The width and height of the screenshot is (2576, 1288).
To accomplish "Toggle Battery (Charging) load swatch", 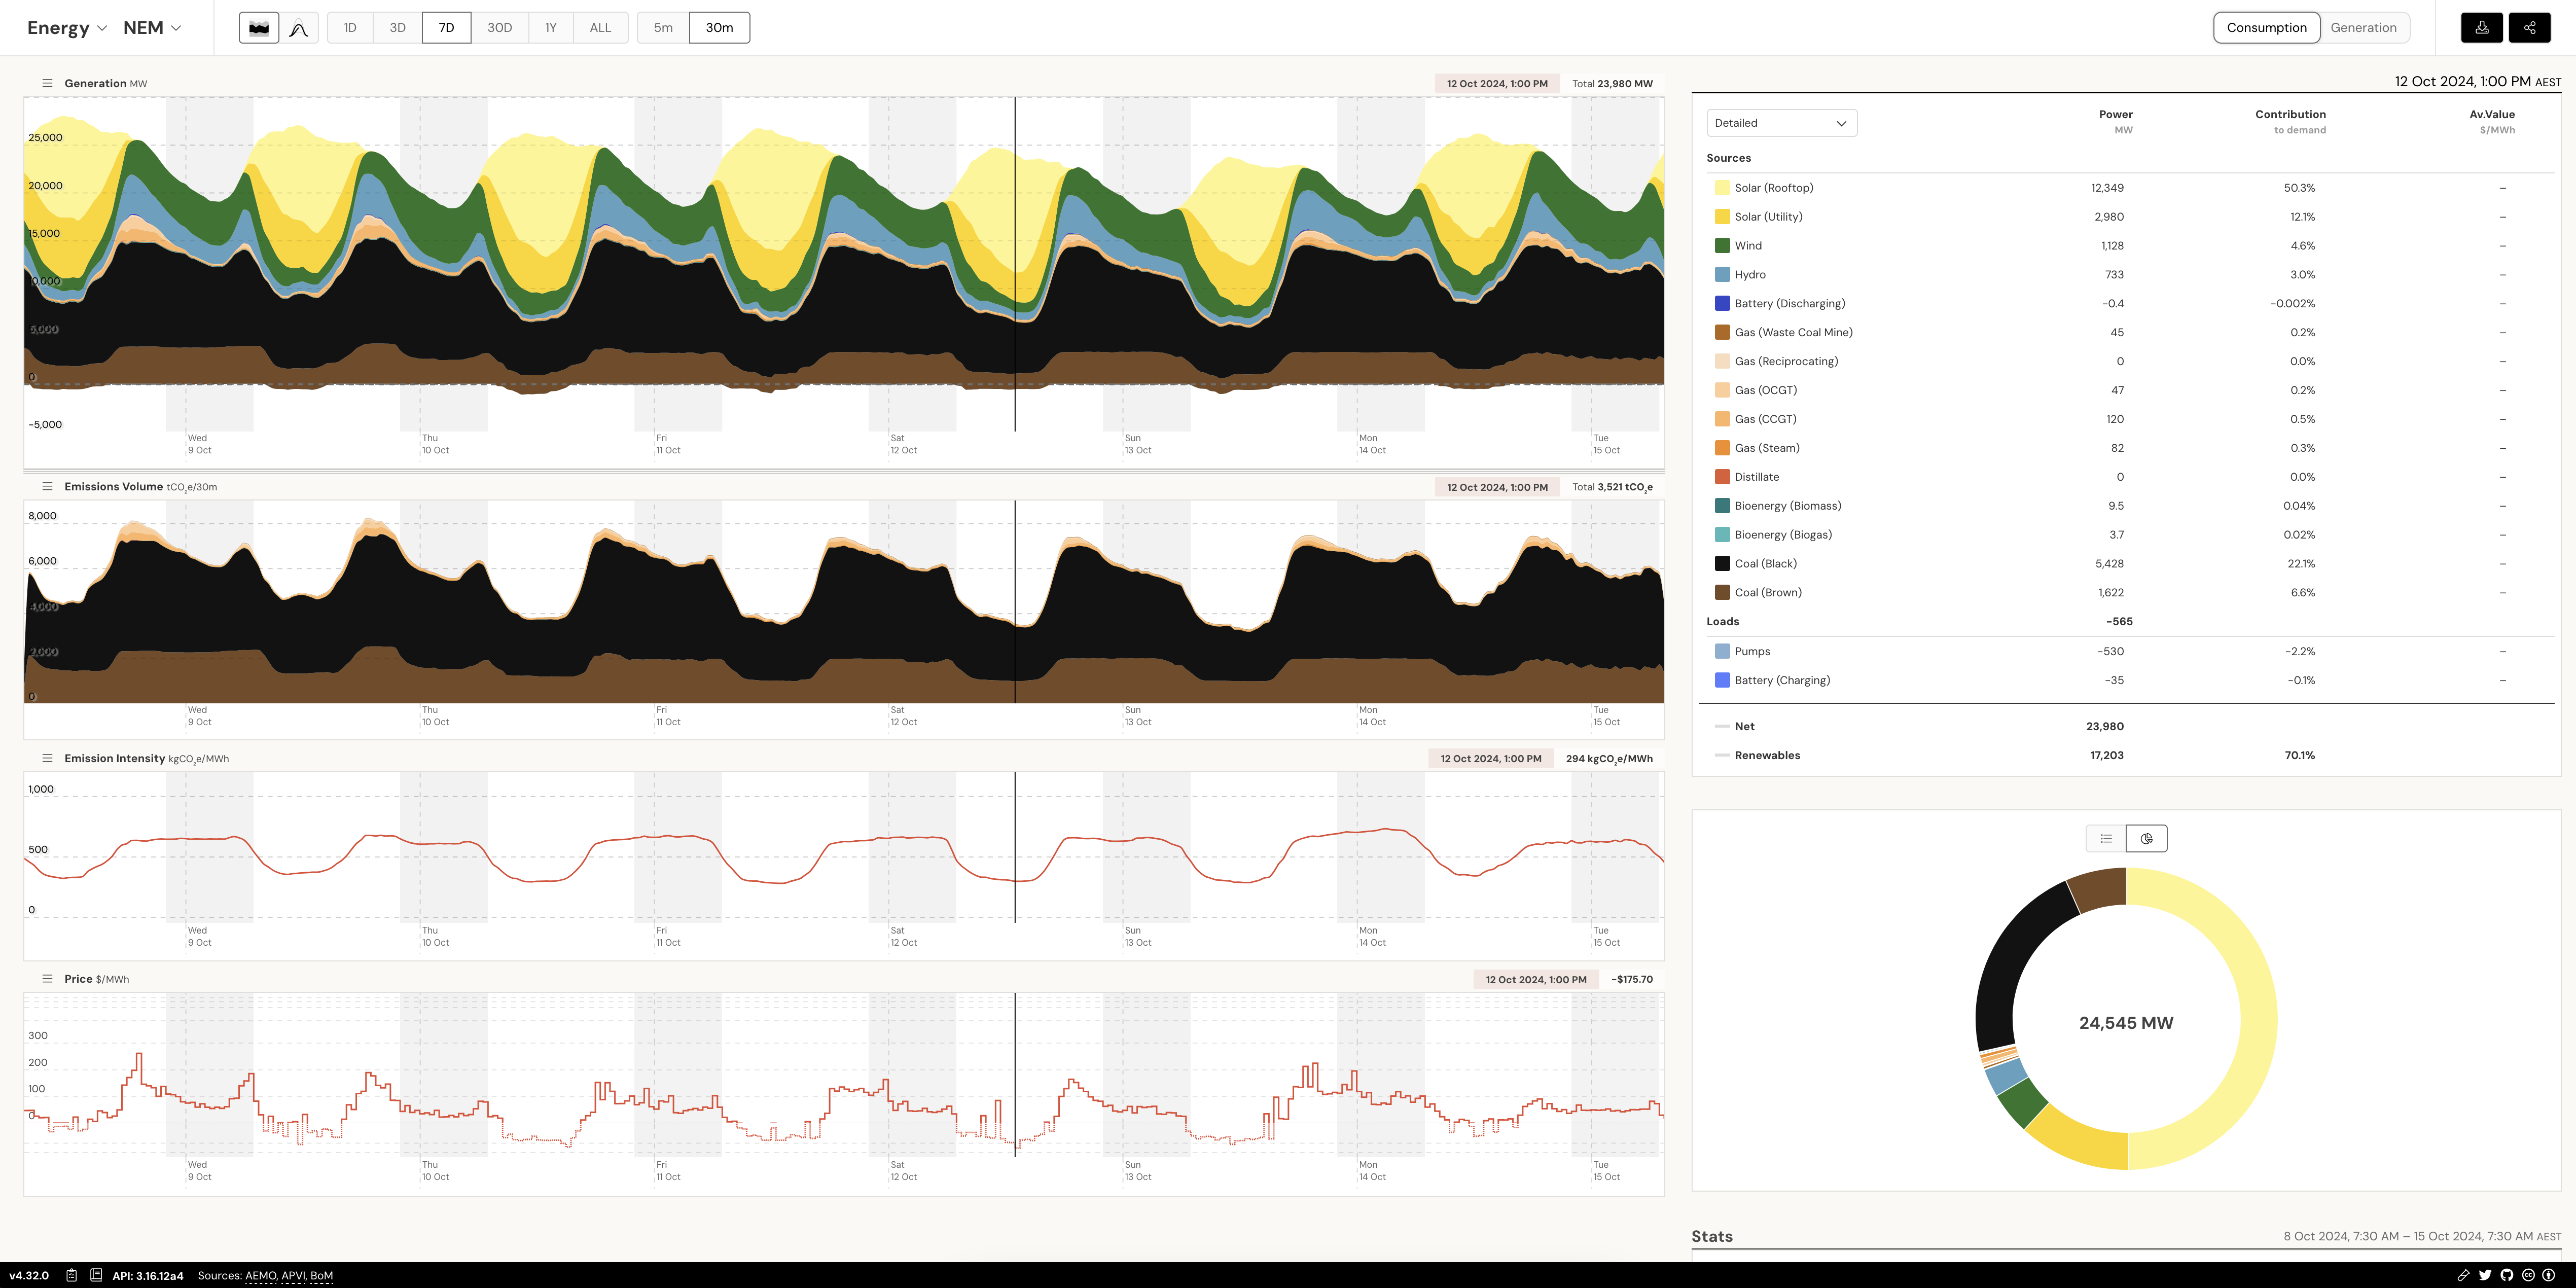I will click(x=1722, y=681).
